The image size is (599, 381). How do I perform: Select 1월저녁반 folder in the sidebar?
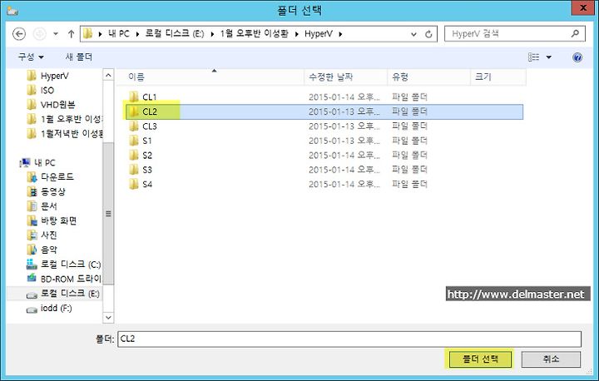click(64, 134)
